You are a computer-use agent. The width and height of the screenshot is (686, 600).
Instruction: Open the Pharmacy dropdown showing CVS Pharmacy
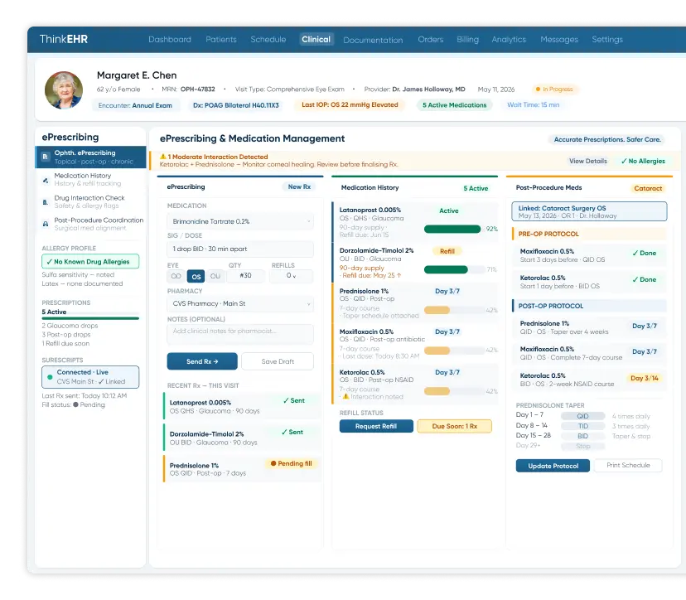(240, 303)
